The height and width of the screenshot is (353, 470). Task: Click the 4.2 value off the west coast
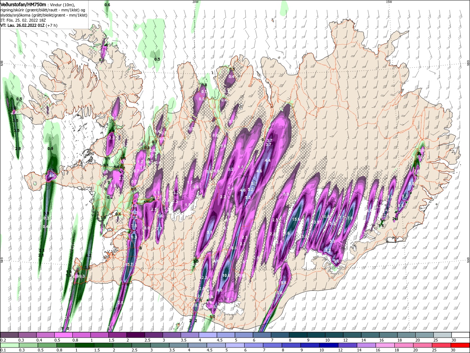[88, 256]
